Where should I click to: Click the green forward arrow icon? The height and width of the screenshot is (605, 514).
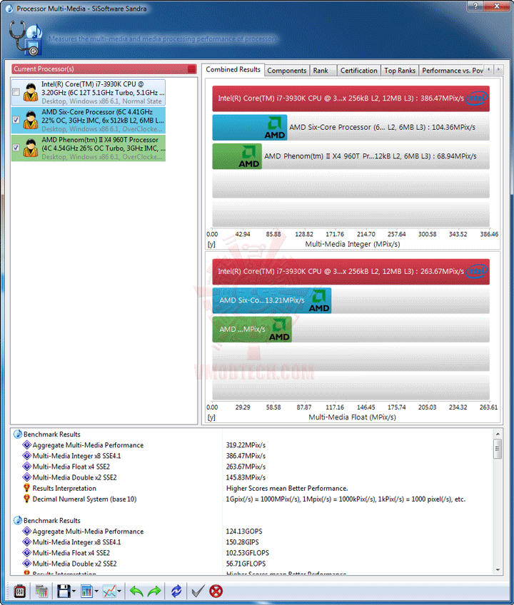click(x=154, y=591)
